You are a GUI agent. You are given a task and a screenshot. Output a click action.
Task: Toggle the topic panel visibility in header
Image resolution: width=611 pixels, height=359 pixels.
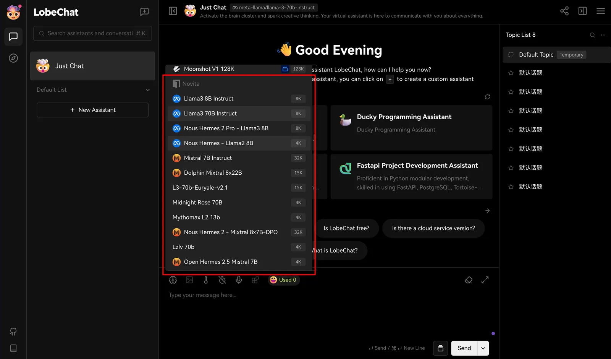coord(582,11)
